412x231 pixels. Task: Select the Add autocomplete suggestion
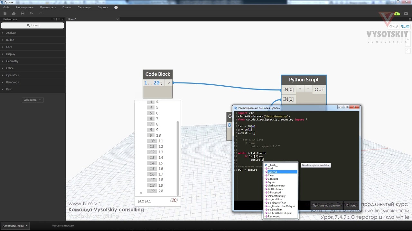[x=280, y=168]
